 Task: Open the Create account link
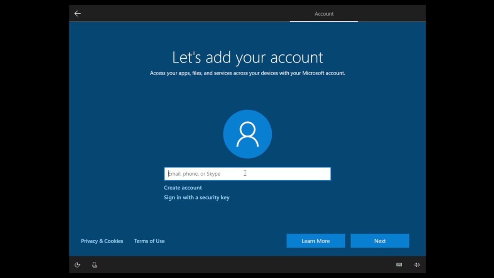pos(183,188)
